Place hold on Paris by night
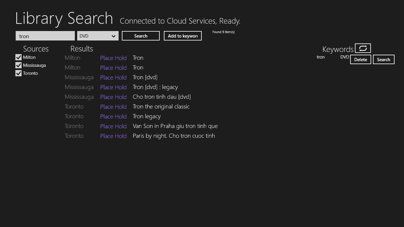Viewport: 404px width, 227px height. (x=113, y=136)
